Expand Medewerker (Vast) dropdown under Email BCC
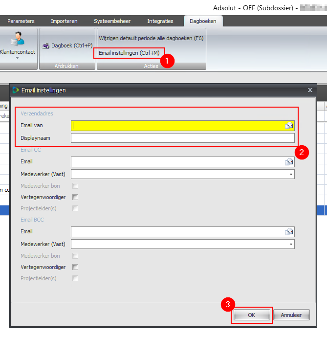The height and width of the screenshot is (337, 327). point(291,244)
